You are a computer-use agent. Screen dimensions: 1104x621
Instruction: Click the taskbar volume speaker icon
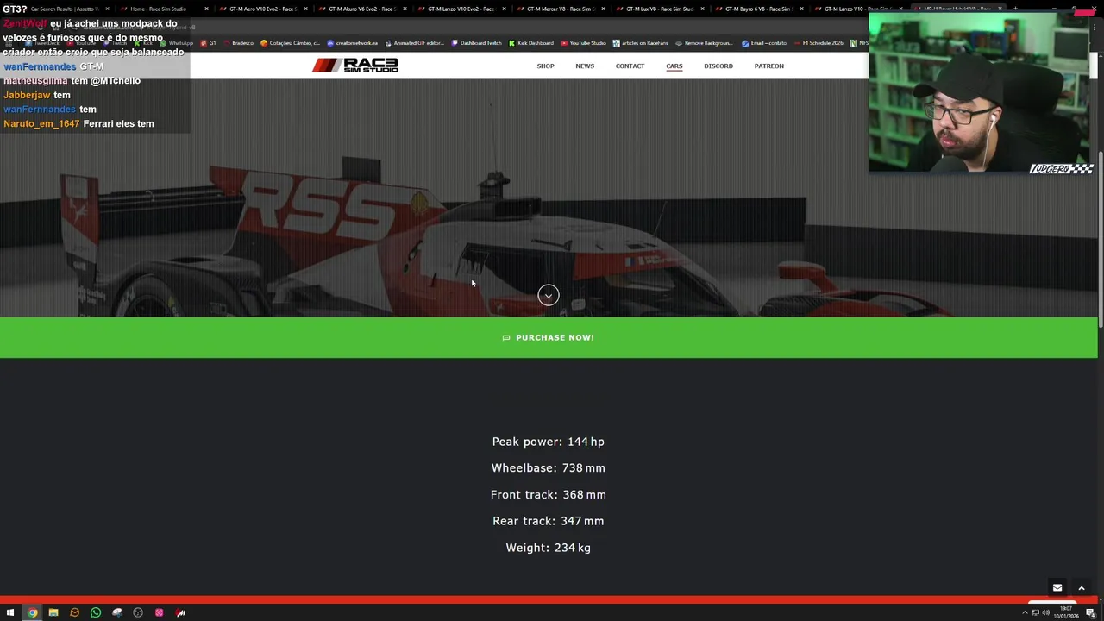[x=1046, y=612]
